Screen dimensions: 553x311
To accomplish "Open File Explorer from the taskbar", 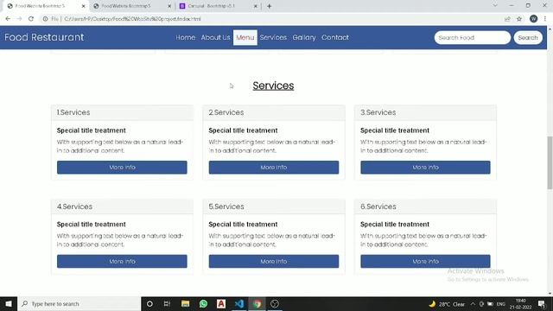I will 185,303.
